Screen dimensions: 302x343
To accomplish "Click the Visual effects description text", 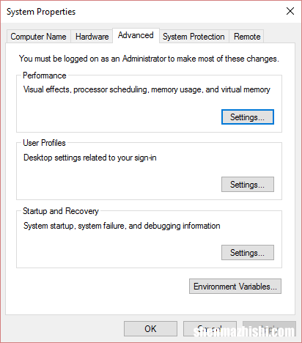I will click(x=147, y=89).
